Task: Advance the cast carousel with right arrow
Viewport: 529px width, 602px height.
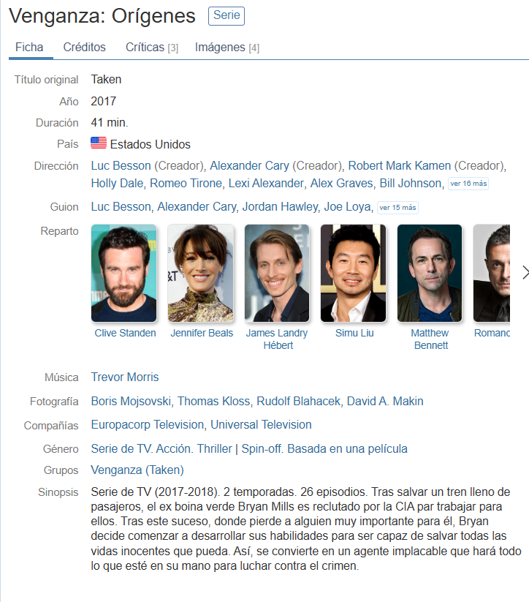Action: [x=525, y=273]
